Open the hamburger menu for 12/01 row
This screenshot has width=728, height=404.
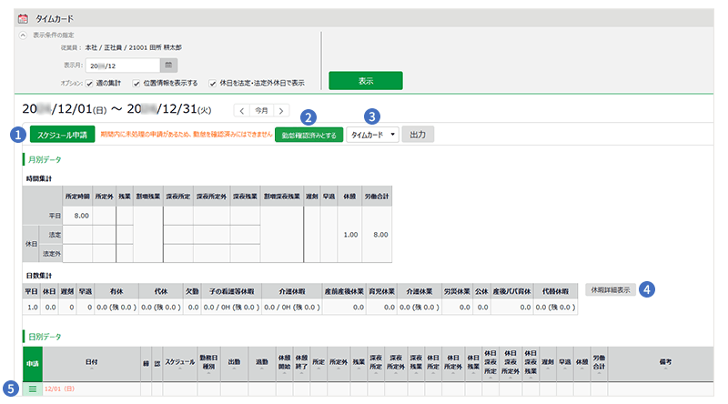(32, 389)
